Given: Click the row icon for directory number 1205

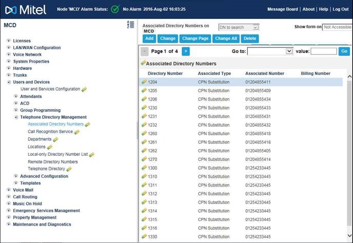Looking at the screenshot, I should 144,90.
